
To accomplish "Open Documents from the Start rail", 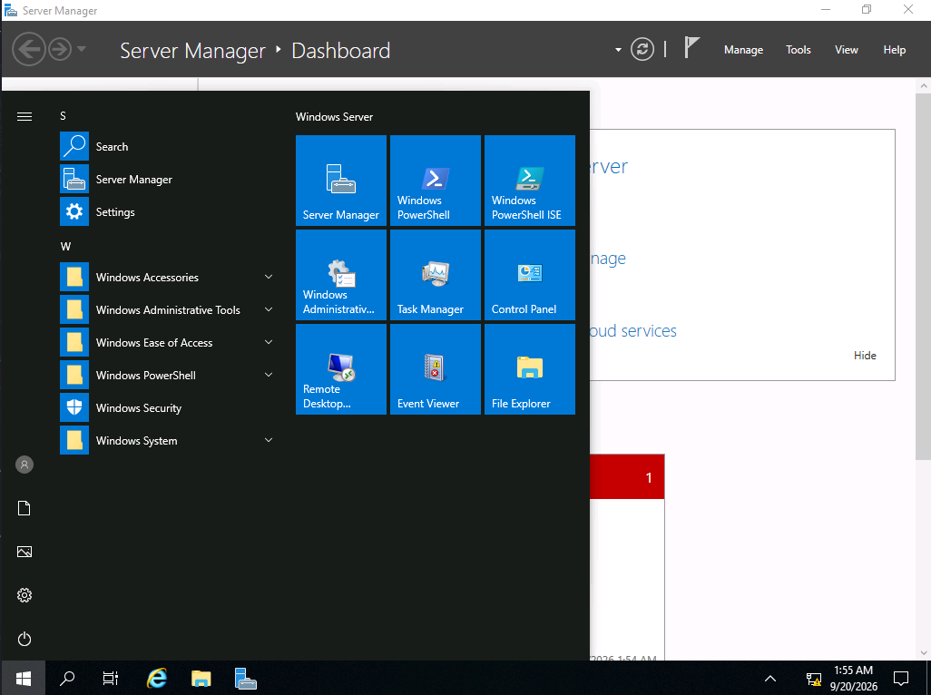I will [x=24, y=508].
